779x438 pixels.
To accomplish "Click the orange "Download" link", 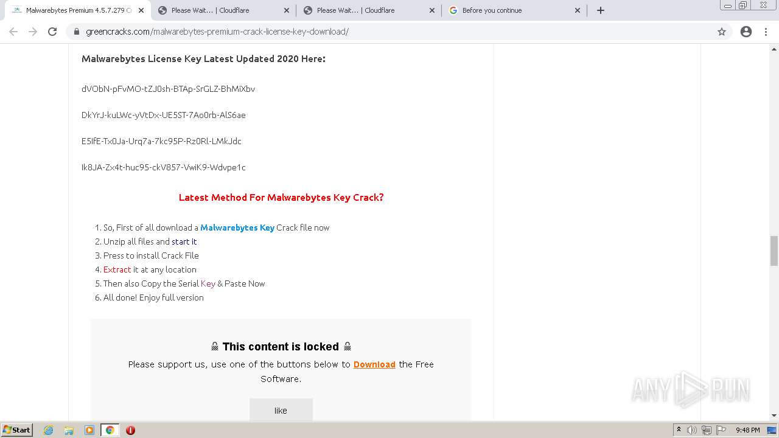I will click(374, 364).
